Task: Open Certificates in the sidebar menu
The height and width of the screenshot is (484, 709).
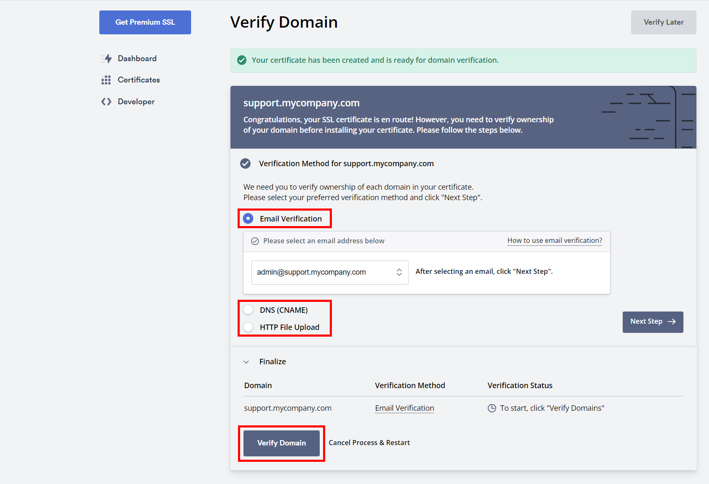Action: tap(138, 80)
